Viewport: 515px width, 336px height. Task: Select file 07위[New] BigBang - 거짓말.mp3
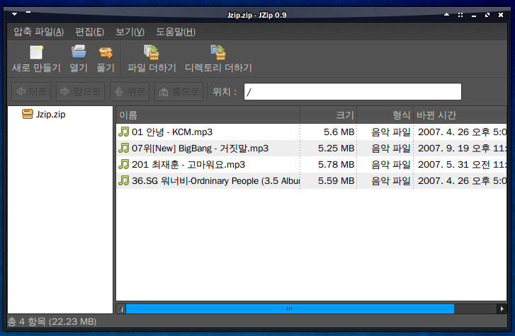click(x=200, y=149)
